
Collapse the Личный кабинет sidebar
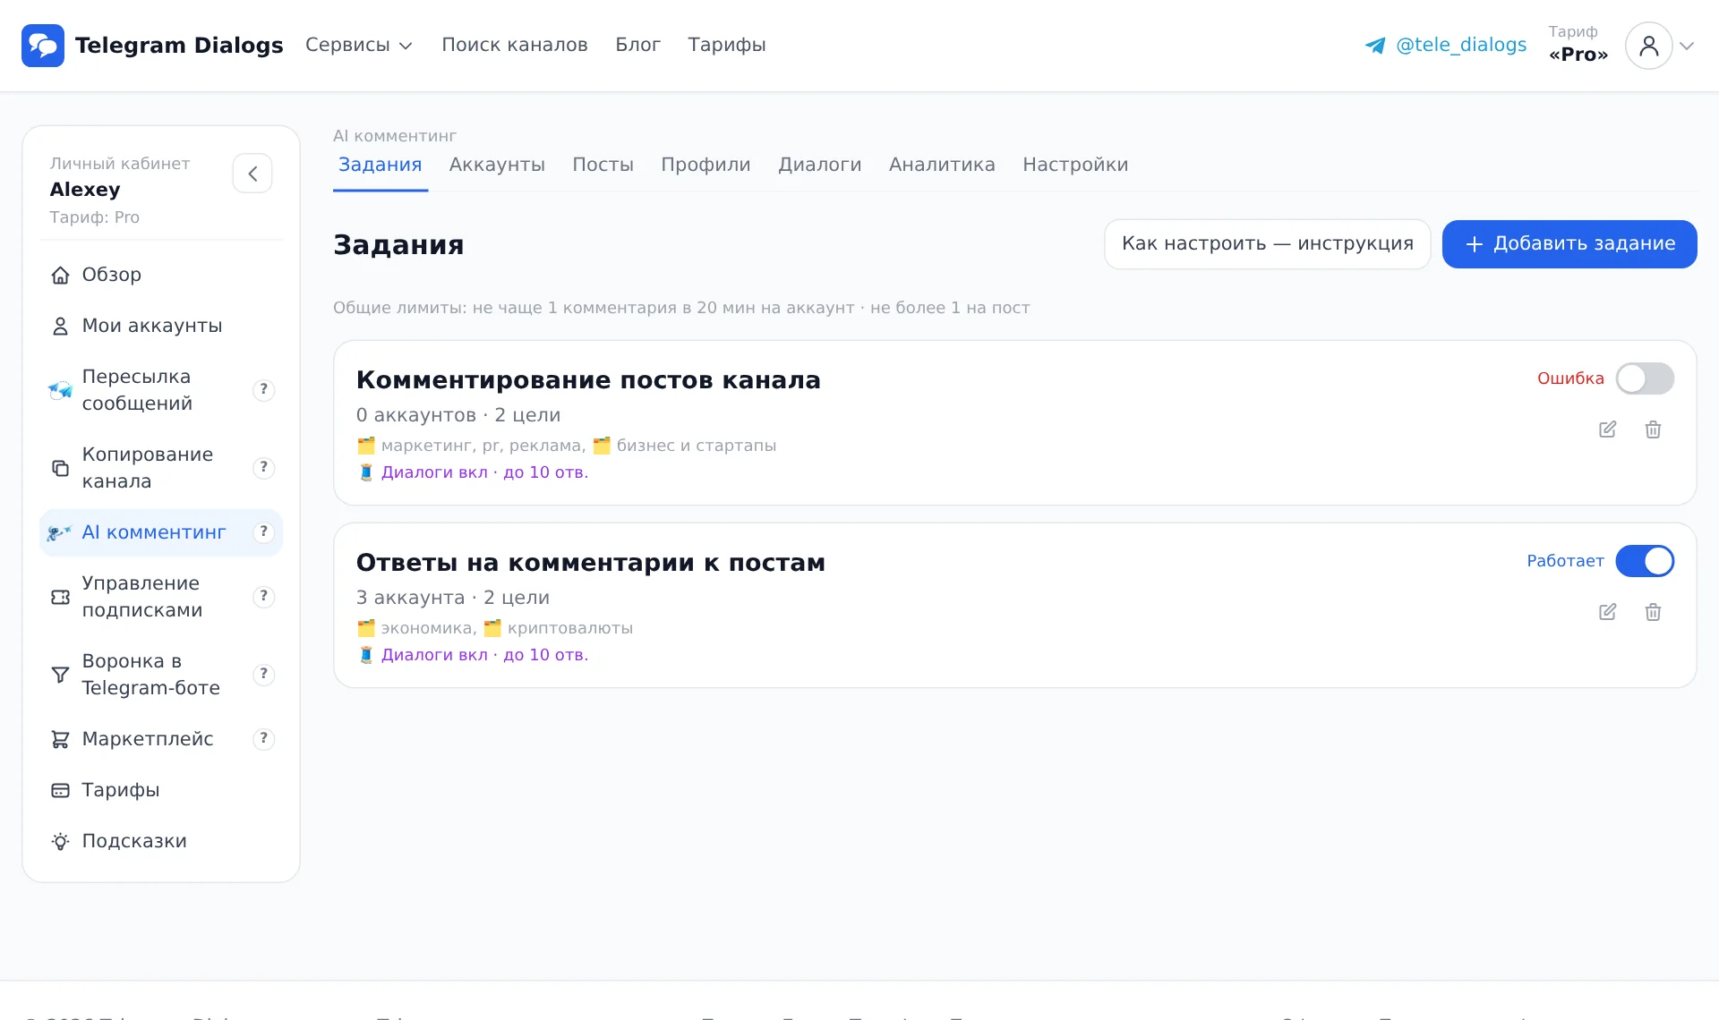252,174
